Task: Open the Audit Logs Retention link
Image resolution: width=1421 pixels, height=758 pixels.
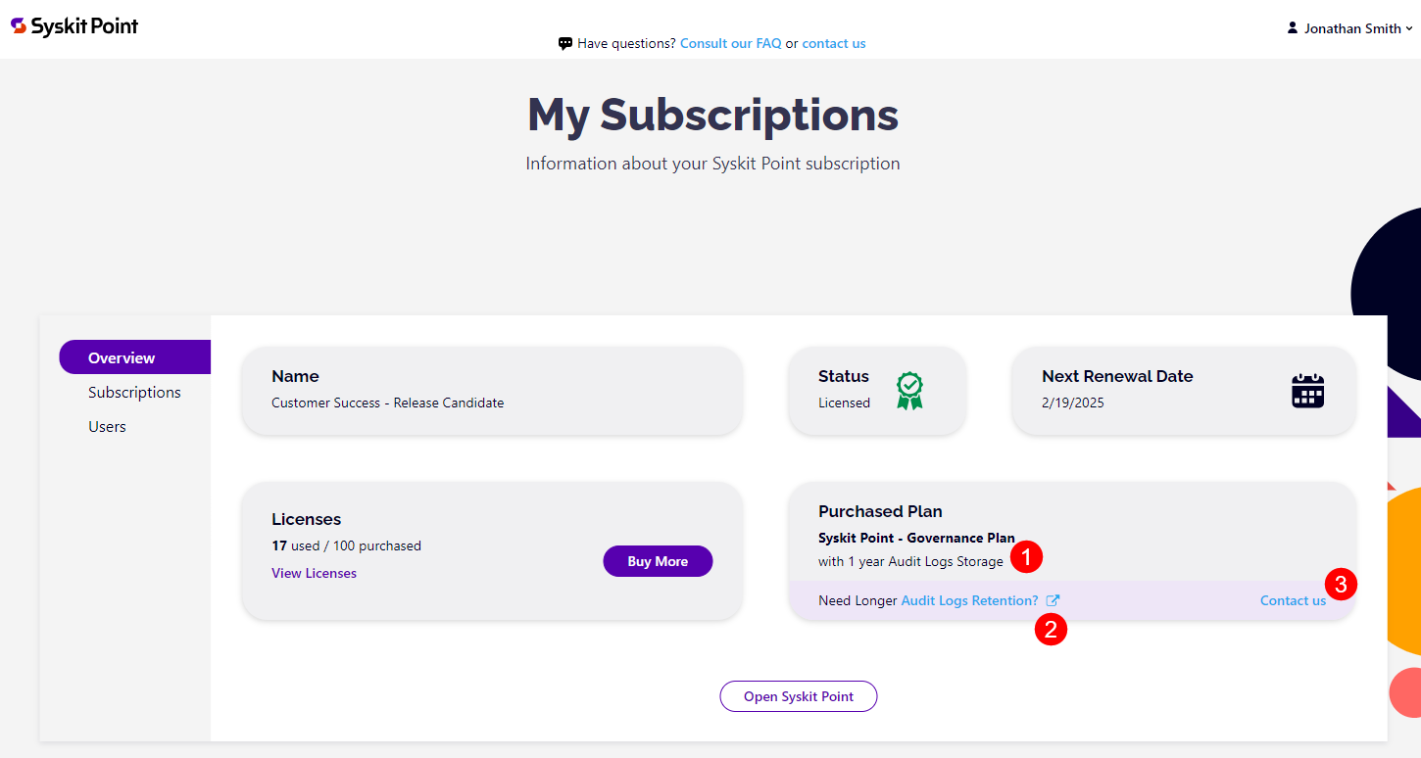Action: pos(969,599)
